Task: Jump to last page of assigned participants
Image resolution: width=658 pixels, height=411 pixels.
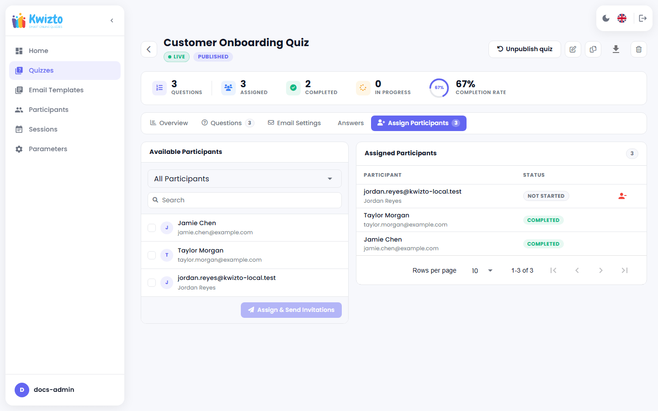Action: [x=625, y=270]
